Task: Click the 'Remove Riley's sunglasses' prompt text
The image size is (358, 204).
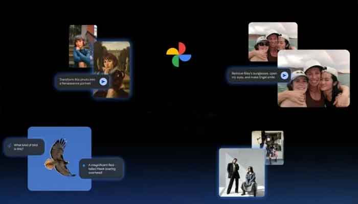Action: click(253, 75)
